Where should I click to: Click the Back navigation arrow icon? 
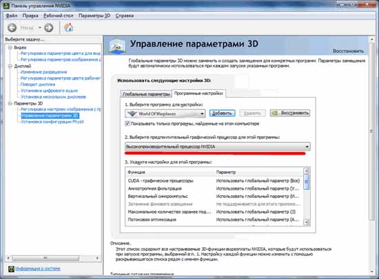click(12, 27)
